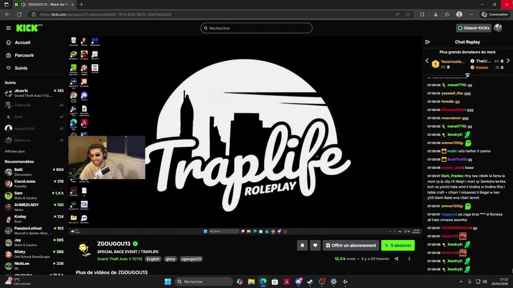
Task: Click the notification bell for ZGOUGOU13
Action: (x=302, y=245)
